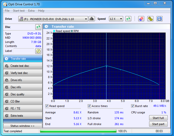The height and width of the screenshot is (136, 174).
Task: Open the Start test menu
Action: pos(19,11)
